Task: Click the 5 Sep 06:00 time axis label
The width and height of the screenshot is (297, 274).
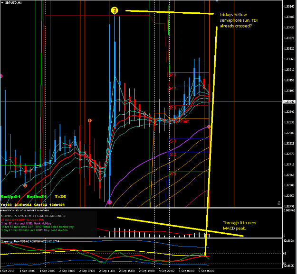Action: [206, 271]
